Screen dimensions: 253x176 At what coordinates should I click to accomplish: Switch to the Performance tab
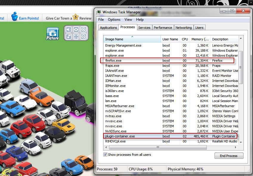[x=163, y=28]
